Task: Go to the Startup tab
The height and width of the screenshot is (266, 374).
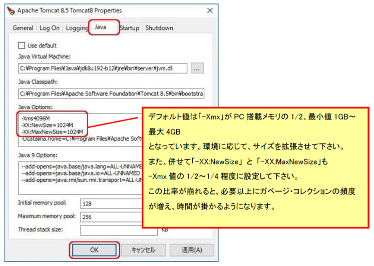Action: (129, 28)
